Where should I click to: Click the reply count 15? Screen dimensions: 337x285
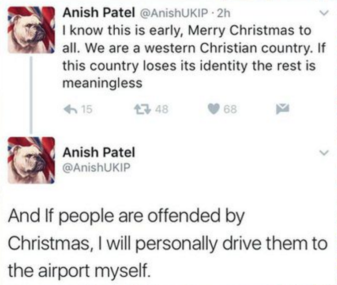pyautogui.click(x=86, y=109)
